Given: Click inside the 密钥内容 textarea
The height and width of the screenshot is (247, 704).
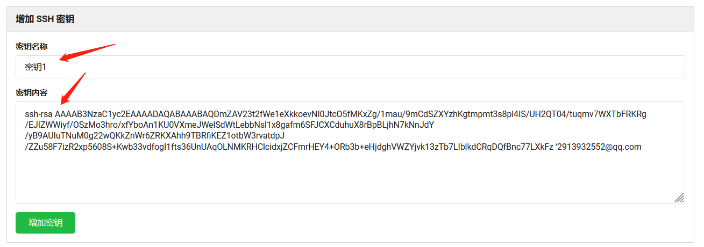Looking at the screenshot, I should [350, 152].
